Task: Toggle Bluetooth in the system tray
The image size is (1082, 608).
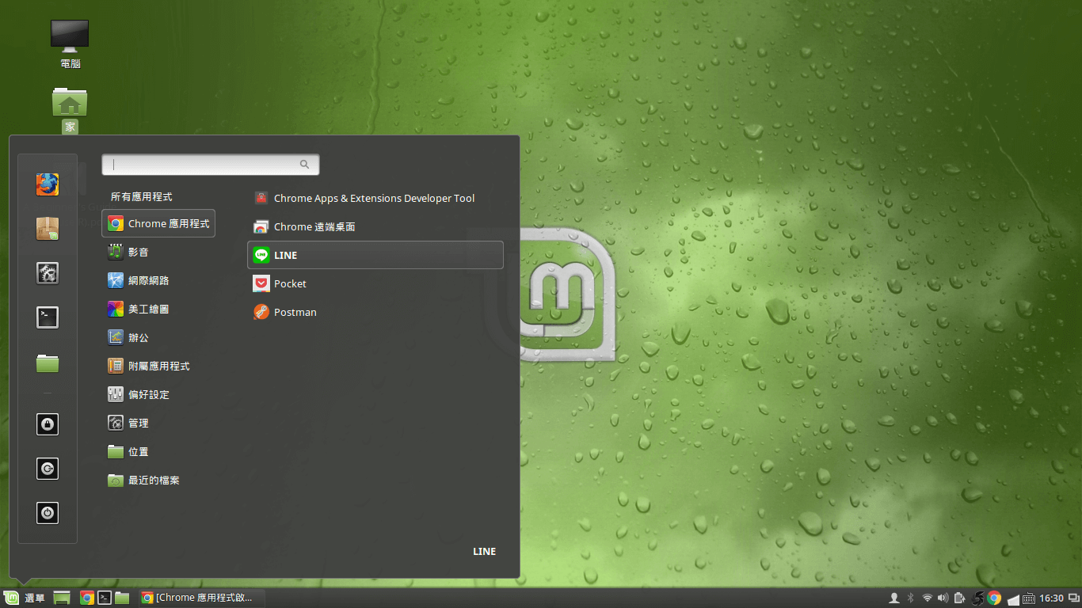Action: 909,598
